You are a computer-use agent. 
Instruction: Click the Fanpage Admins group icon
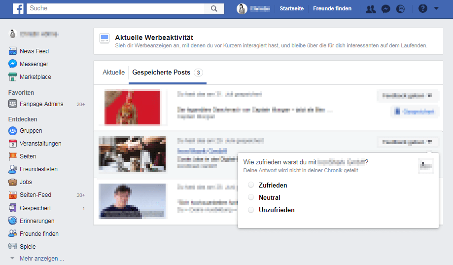tap(12, 104)
